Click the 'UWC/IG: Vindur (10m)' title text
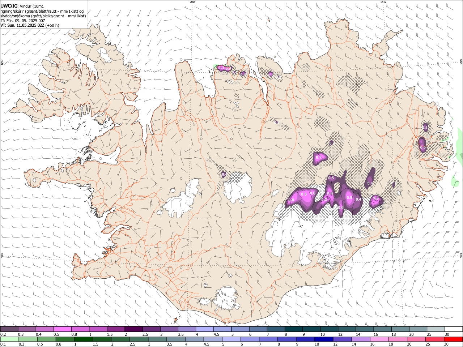The image size is (463, 347). point(22,6)
